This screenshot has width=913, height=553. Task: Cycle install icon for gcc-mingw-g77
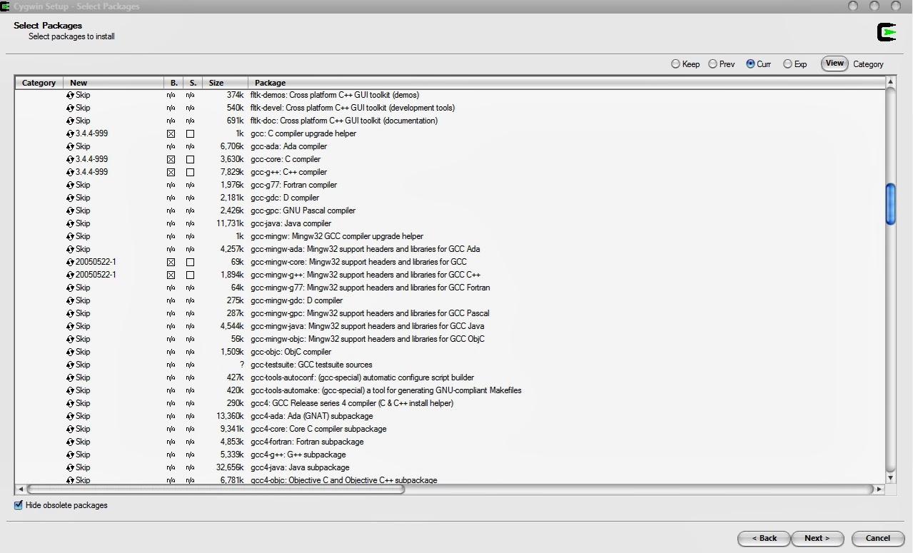71,288
